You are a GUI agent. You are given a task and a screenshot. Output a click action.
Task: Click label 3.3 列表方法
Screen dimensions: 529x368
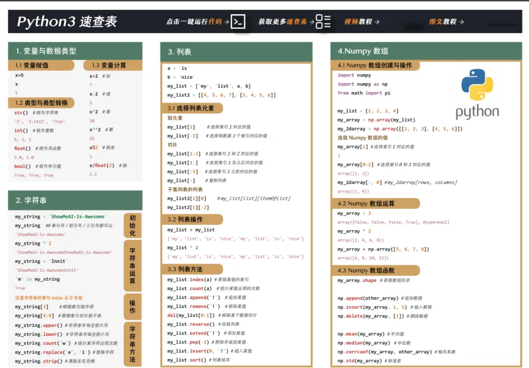pos(192,269)
